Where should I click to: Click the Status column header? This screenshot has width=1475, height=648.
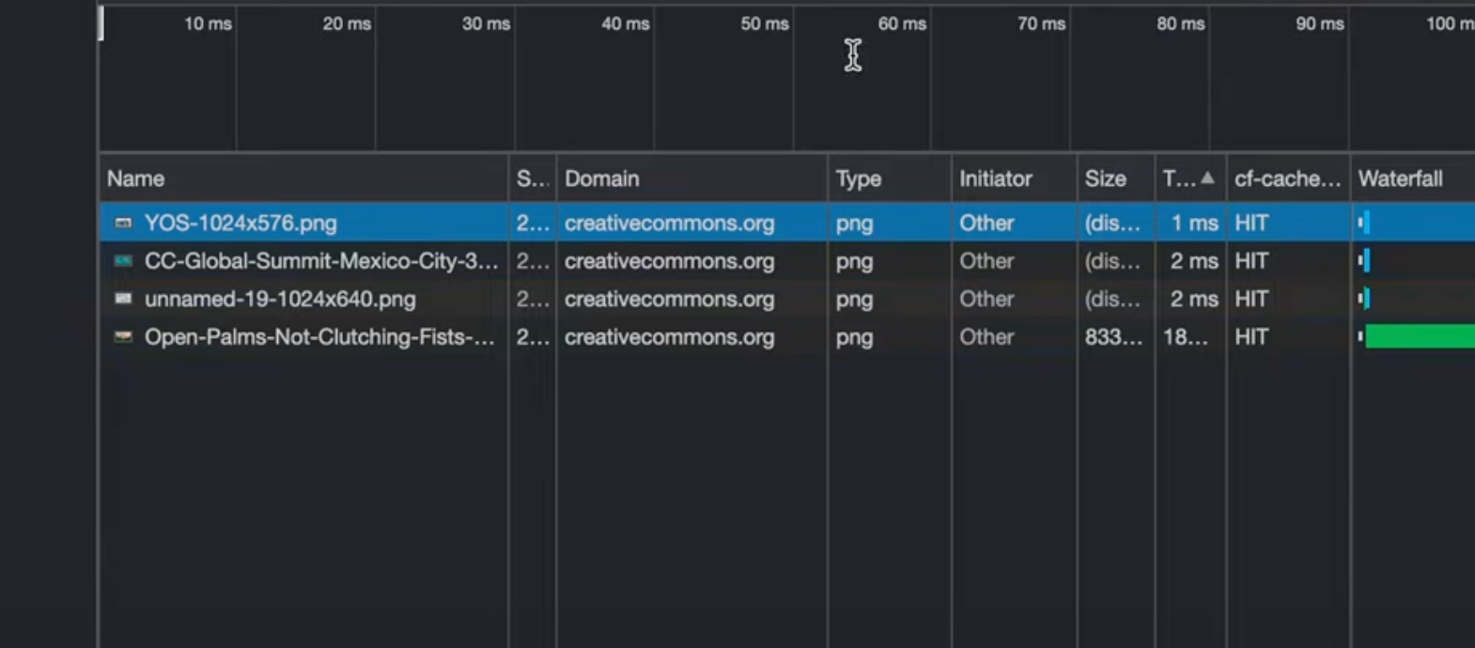pyautogui.click(x=532, y=178)
